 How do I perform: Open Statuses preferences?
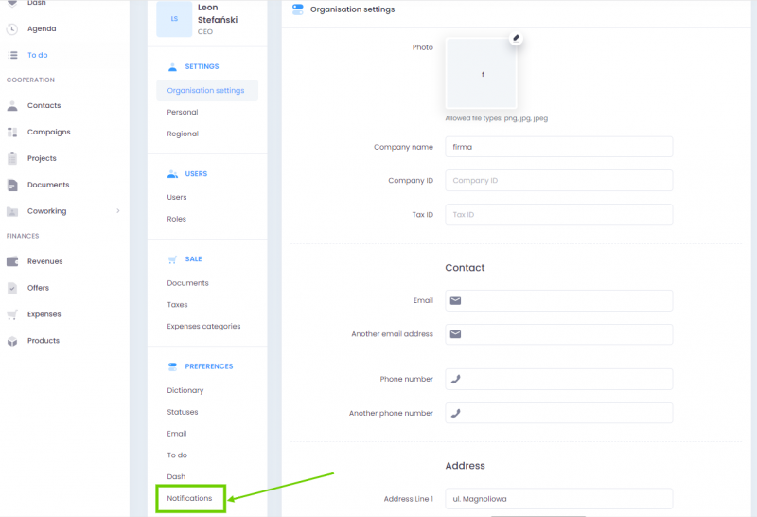(x=183, y=412)
